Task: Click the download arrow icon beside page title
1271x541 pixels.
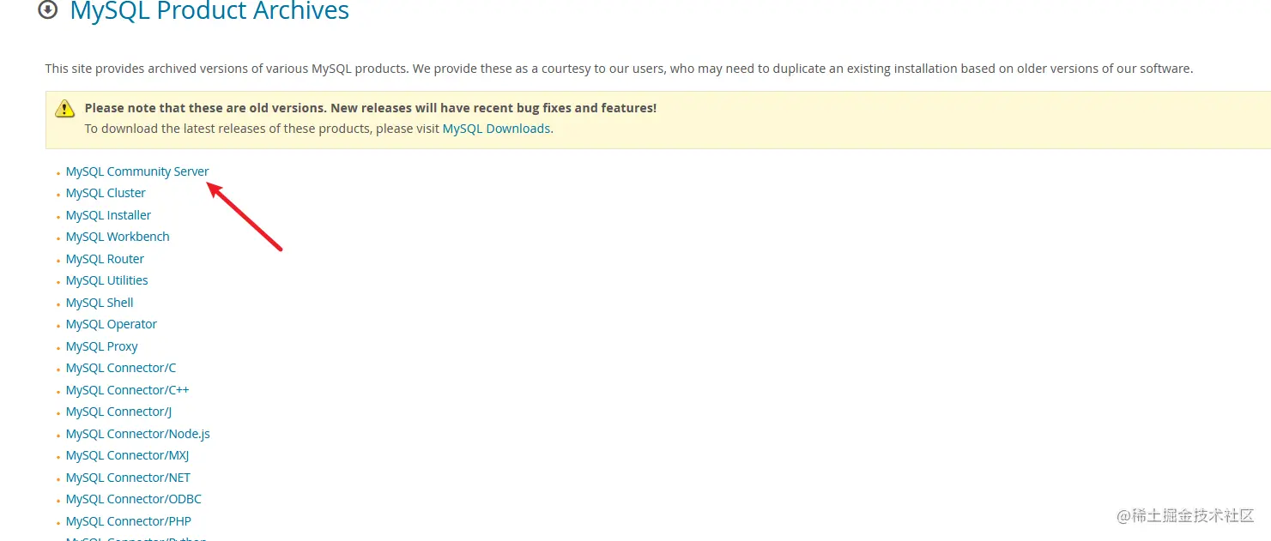Action: (49, 10)
